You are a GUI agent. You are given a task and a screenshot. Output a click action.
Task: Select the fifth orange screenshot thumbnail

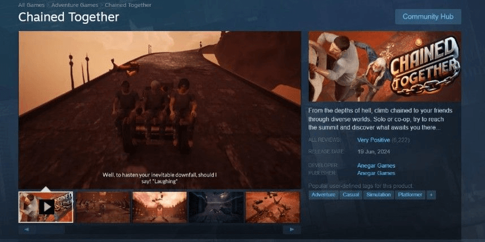click(272, 207)
